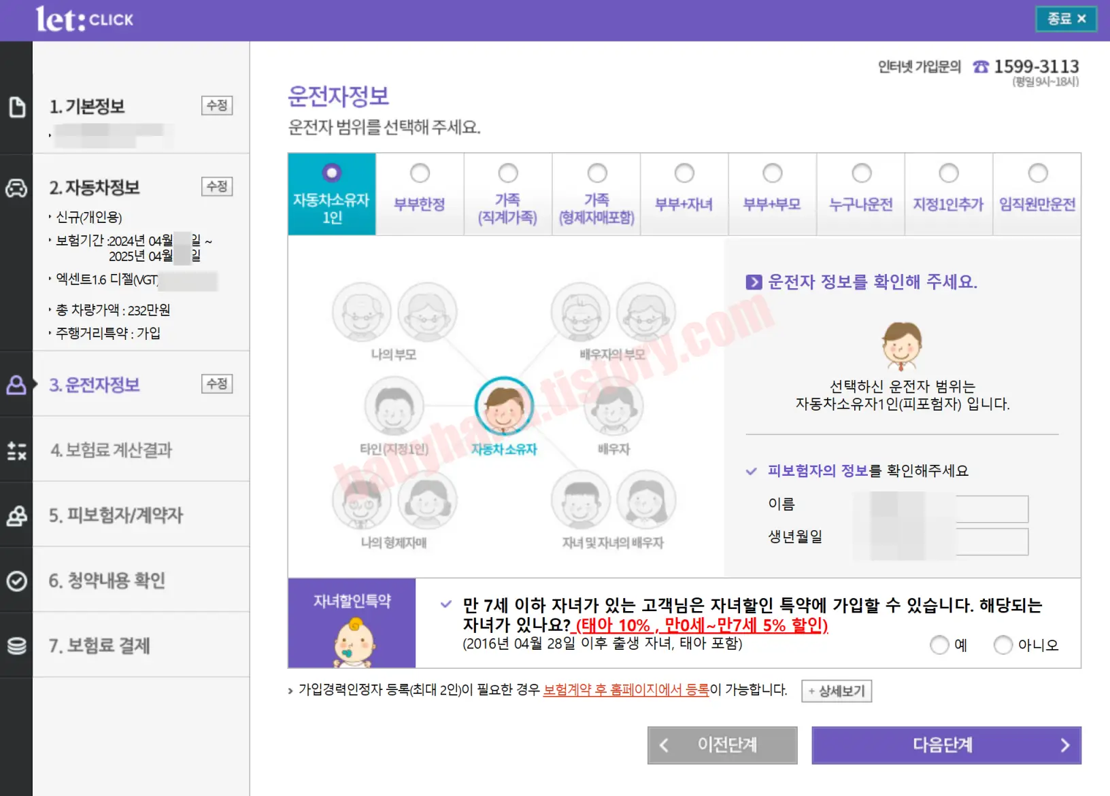The width and height of the screenshot is (1110, 796).
Task: Expand details with 상세보기 button
Action: [837, 691]
